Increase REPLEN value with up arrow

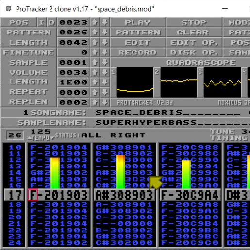[x=95, y=102]
